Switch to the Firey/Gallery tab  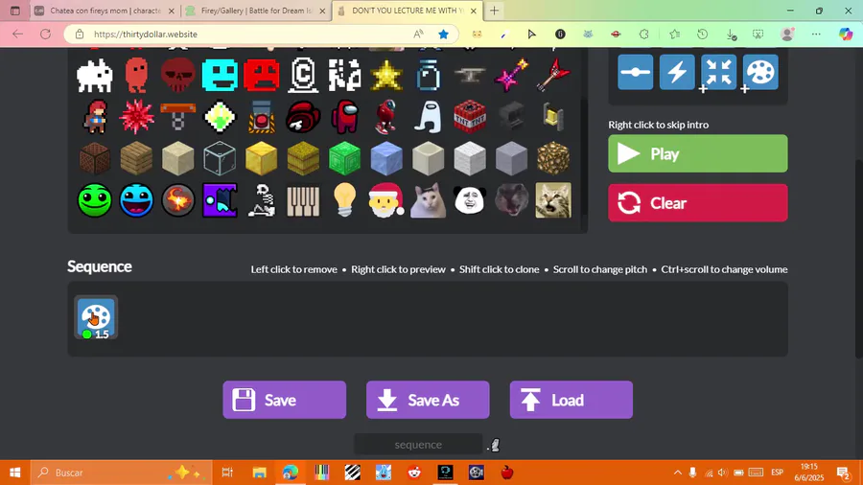pos(256,11)
